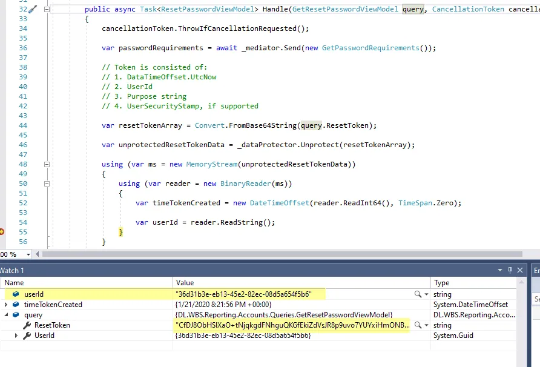
Task: Click the ResetPasswordViewModel return type on line 32
Action: click(207, 9)
